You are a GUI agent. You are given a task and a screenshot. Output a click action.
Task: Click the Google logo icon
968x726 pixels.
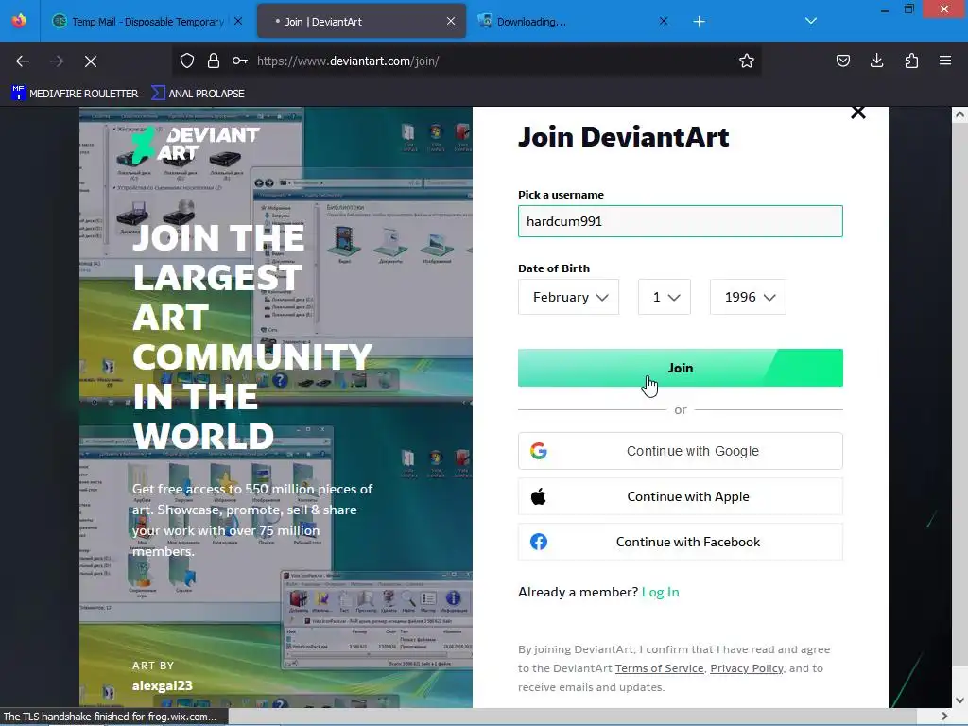538,451
